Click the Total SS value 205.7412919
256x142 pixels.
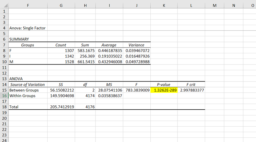(x=61, y=107)
